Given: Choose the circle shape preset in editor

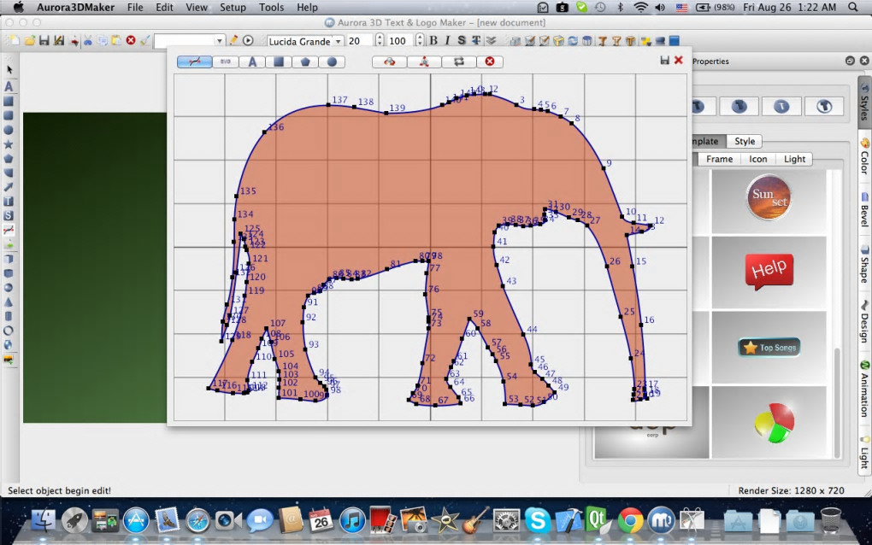Looking at the screenshot, I should pos(332,62).
